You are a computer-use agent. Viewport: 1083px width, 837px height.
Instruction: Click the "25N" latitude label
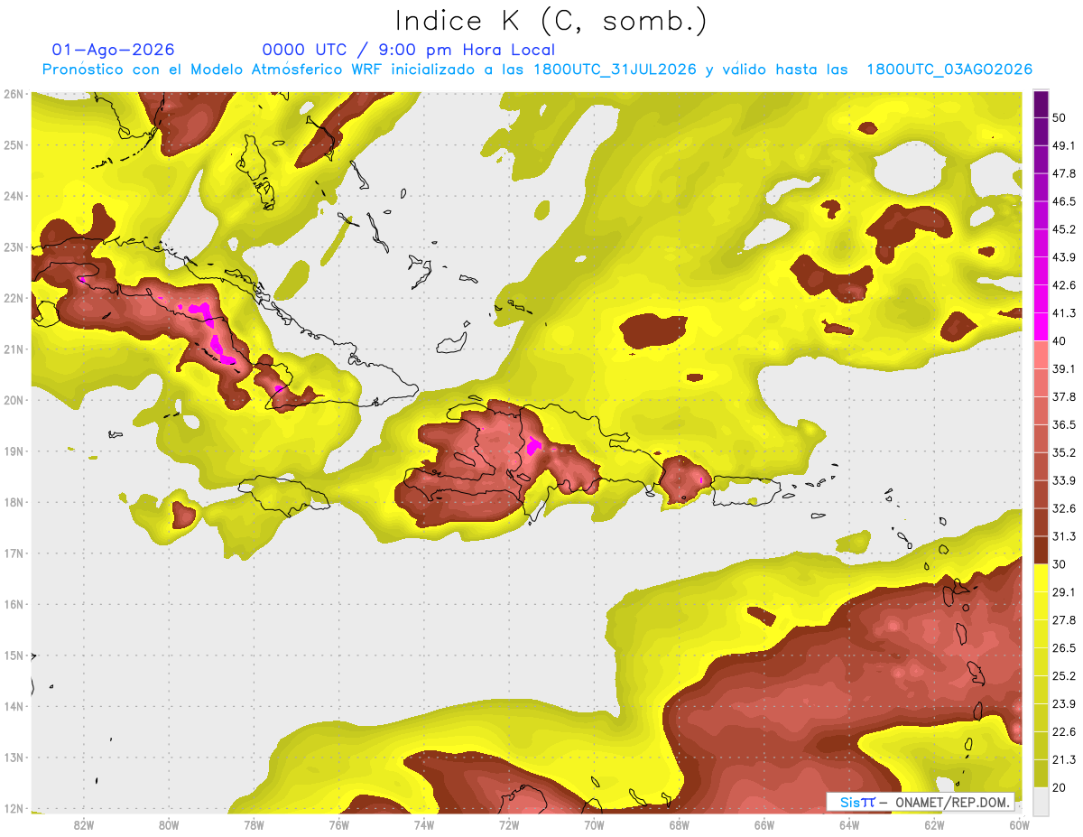13,144
